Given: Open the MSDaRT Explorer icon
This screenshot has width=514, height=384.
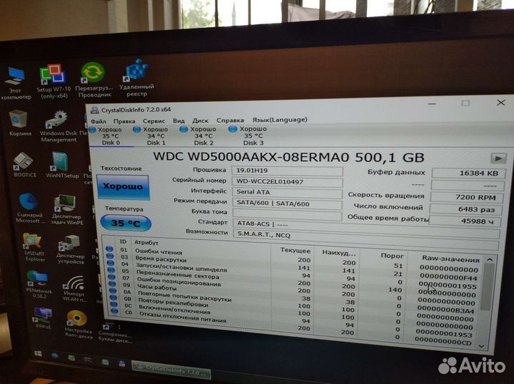Looking at the screenshot, I should pyautogui.click(x=33, y=244).
